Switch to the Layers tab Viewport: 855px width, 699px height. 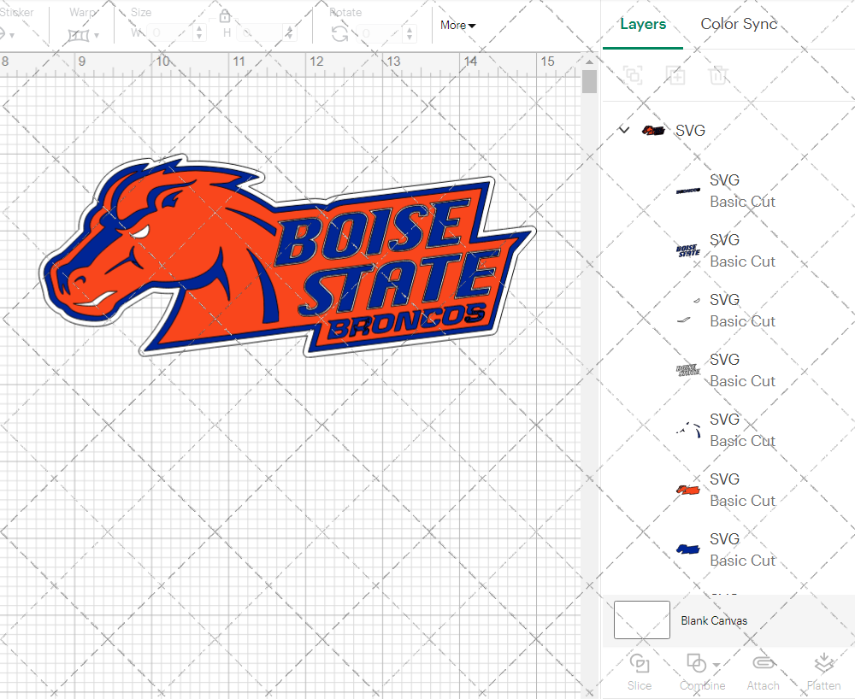click(643, 24)
